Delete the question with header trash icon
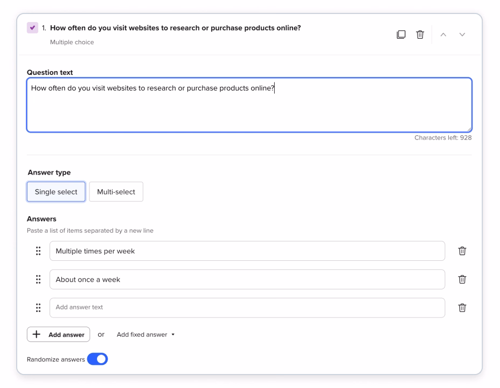500x388 pixels. pos(420,34)
